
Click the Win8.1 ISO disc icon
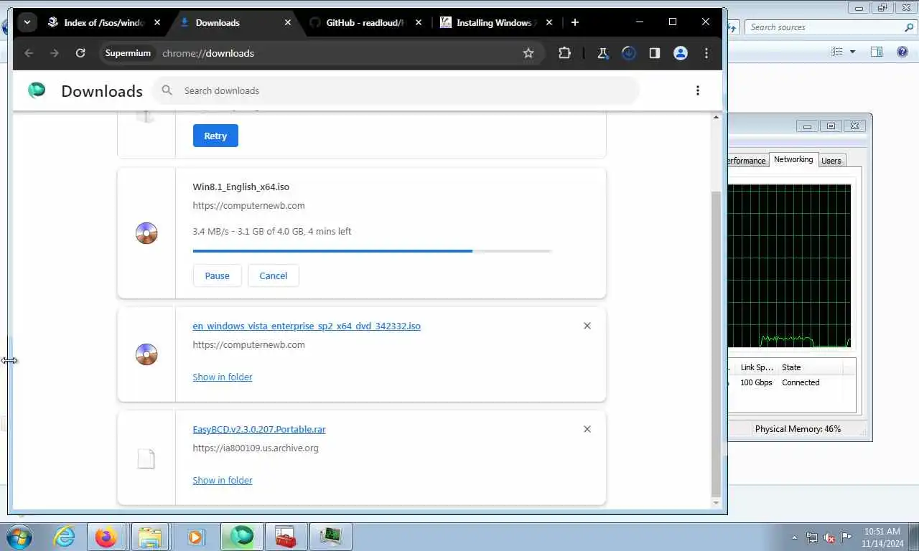click(146, 233)
